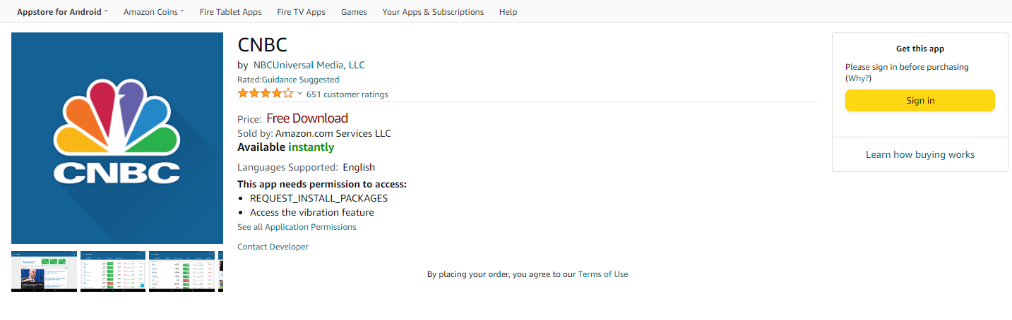Go to Fire Tablet Apps
Image resolution: width=1012 pixels, height=320 pixels.
pos(230,12)
